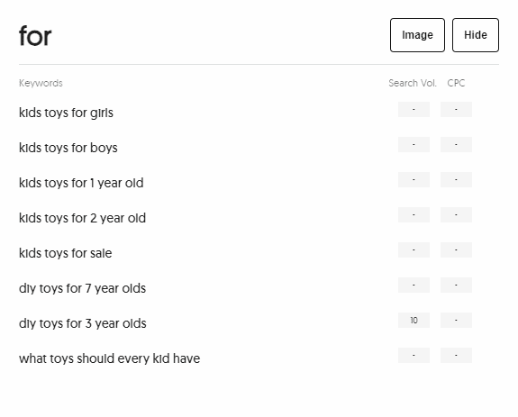Open 'kids toys for 2 year old' keyword

82,218
